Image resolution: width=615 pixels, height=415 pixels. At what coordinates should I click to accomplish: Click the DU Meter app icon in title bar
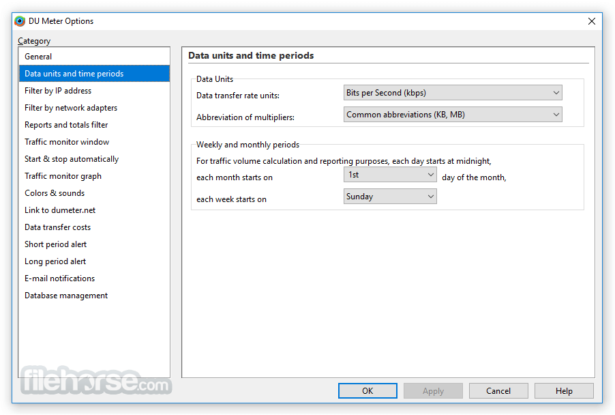tap(20, 21)
